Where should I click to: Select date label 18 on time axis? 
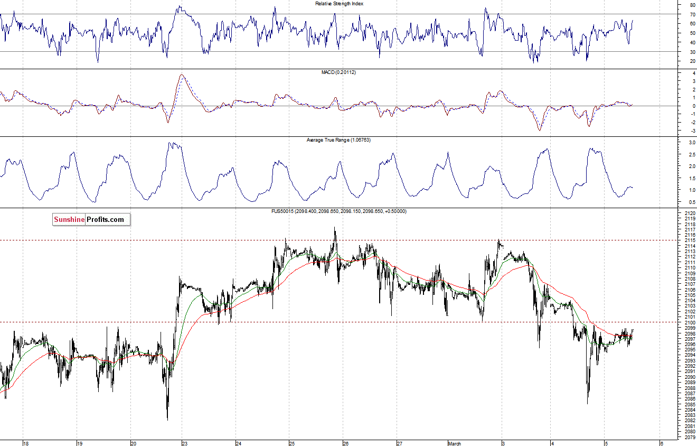(x=26, y=443)
